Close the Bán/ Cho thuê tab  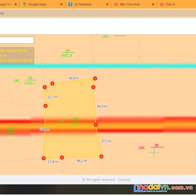(153, 4)
